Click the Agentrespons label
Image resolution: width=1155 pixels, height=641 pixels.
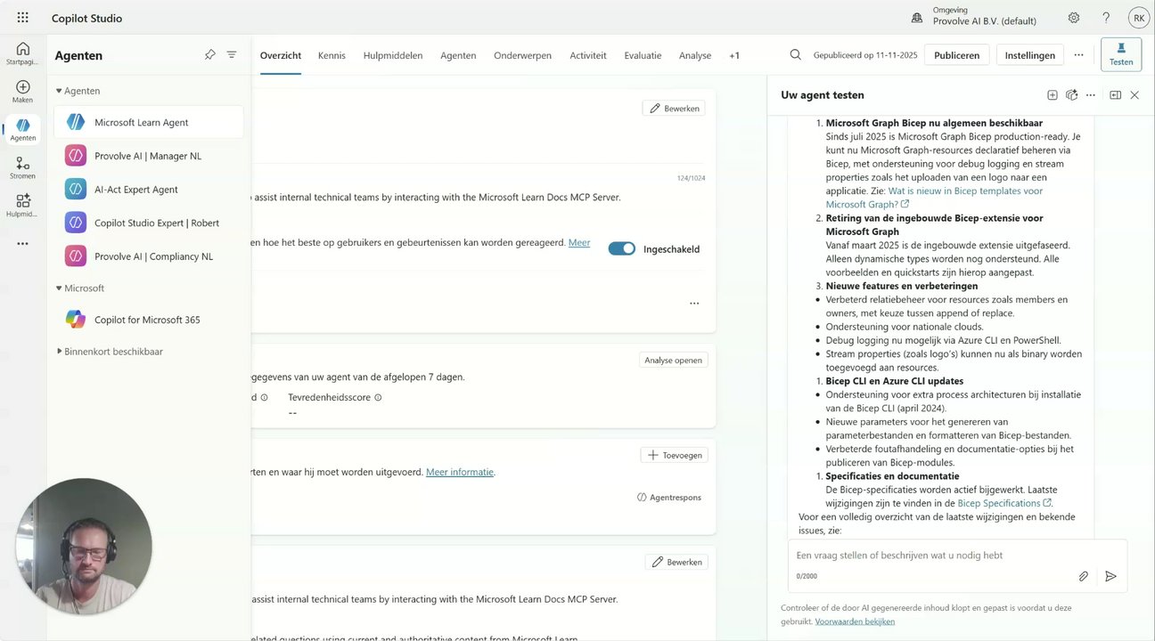669,497
